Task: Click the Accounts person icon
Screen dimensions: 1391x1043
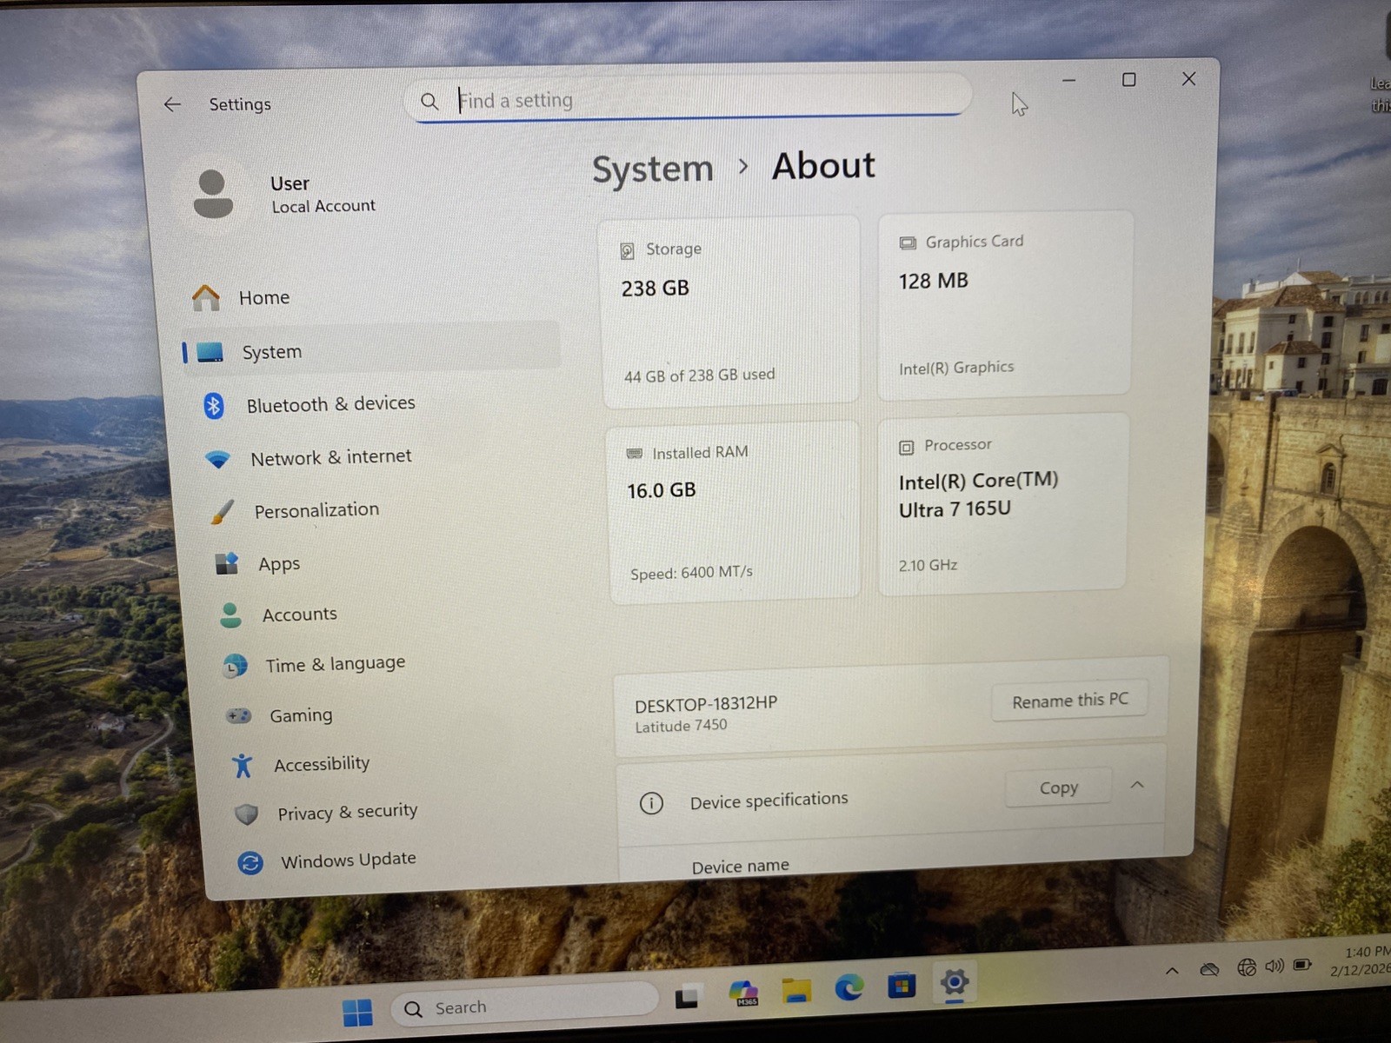Action: pos(231,615)
